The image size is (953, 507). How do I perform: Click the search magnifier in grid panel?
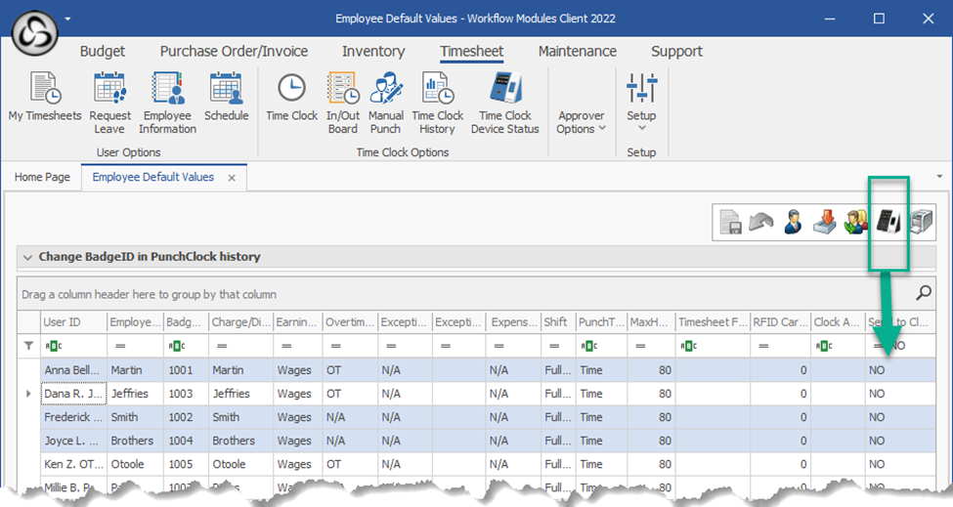point(923,293)
